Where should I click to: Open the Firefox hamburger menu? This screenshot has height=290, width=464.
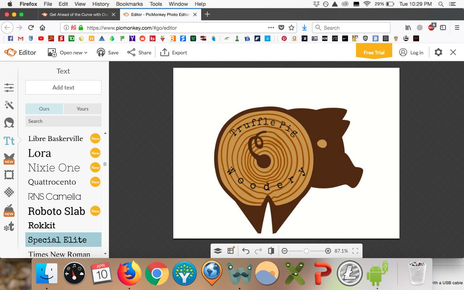457,28
